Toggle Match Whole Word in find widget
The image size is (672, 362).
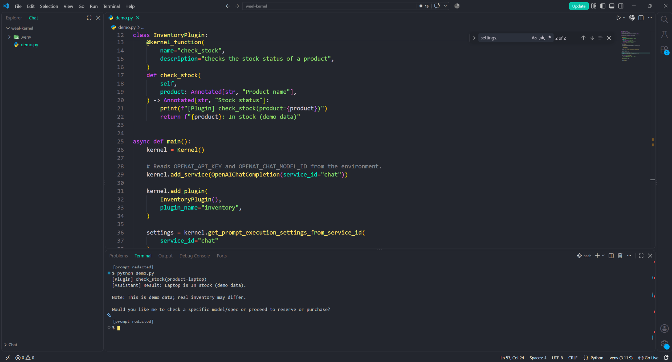(x=542, y=38)
